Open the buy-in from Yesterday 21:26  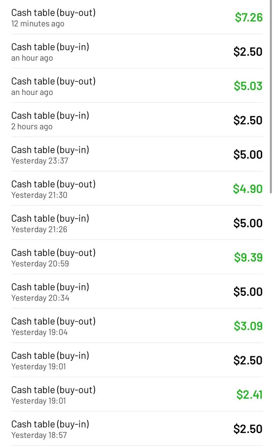coord(137,222)
